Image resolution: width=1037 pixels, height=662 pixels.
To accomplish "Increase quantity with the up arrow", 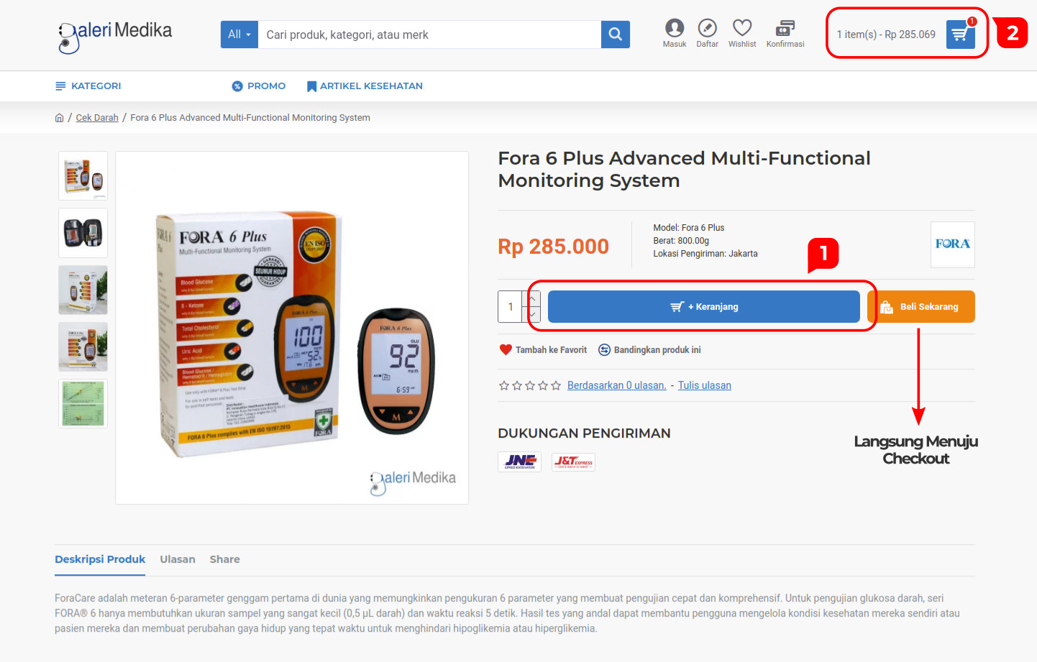I will click(x=533, y=298).
